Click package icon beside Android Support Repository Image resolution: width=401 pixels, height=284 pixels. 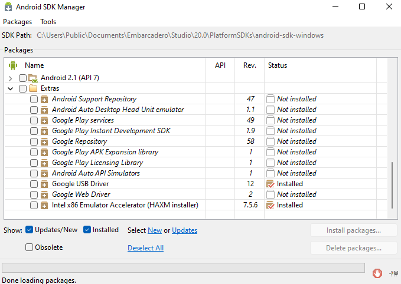pyautogui.click(x=44, y=99)
